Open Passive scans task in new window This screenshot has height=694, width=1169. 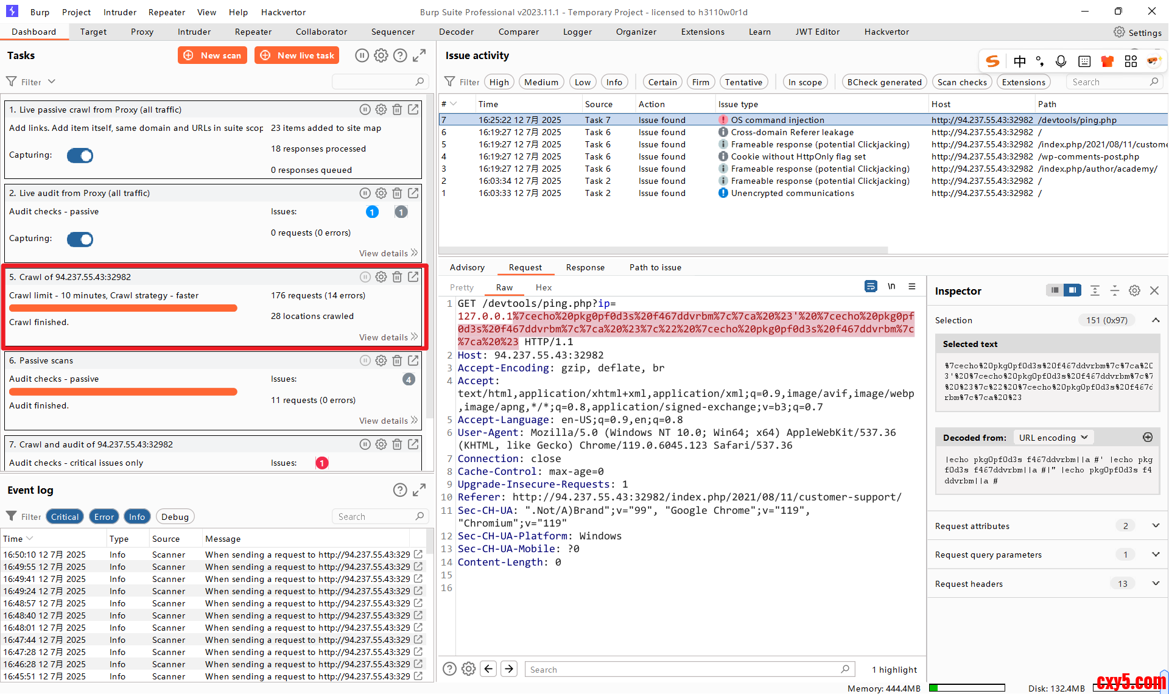[413, 360]
